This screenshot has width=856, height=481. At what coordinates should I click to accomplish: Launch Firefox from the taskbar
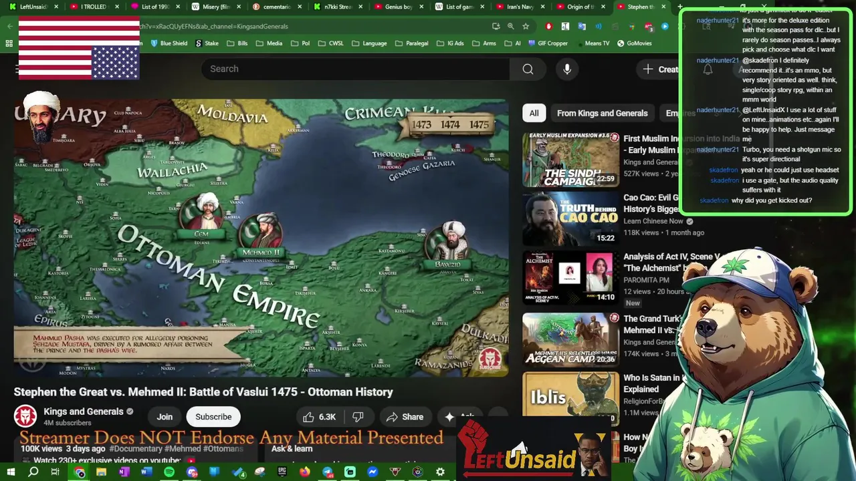point(305,472)
